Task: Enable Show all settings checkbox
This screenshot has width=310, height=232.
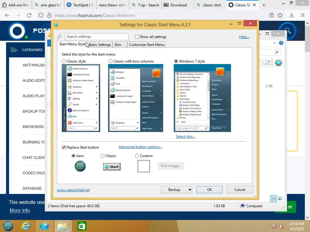Action: [137, 37]
